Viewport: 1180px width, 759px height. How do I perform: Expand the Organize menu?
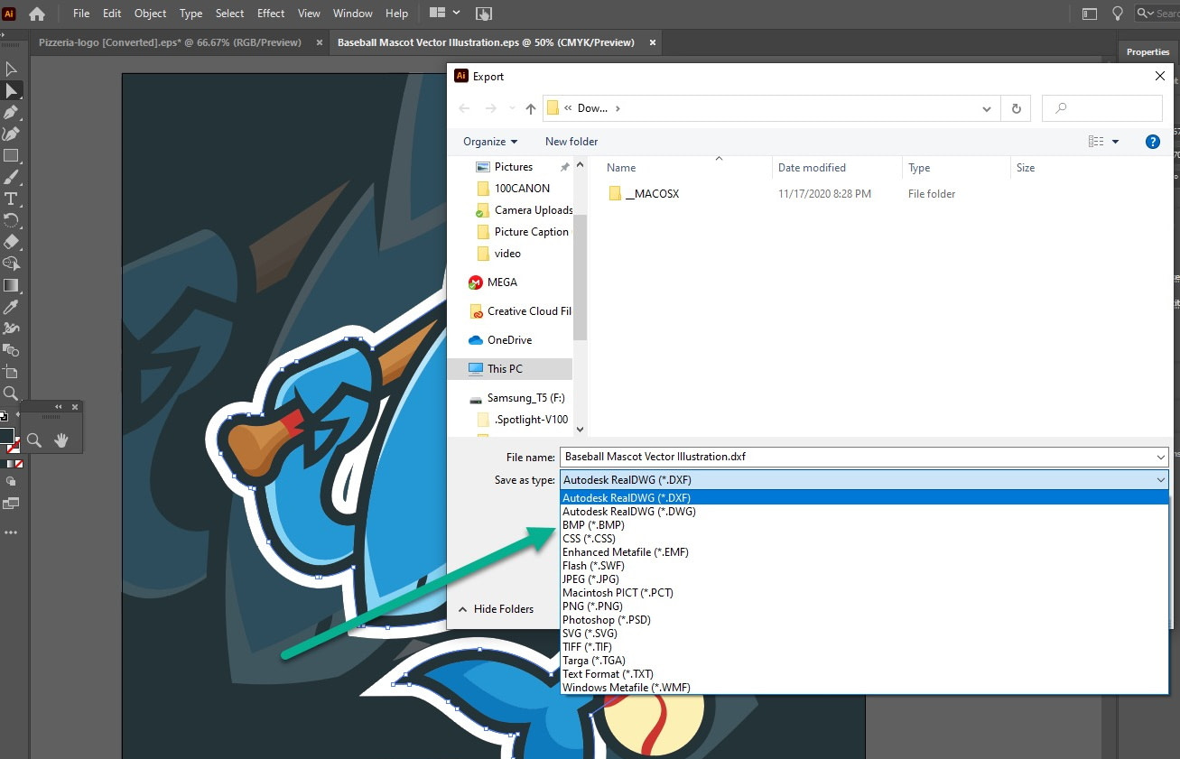(x=488, y=142)
